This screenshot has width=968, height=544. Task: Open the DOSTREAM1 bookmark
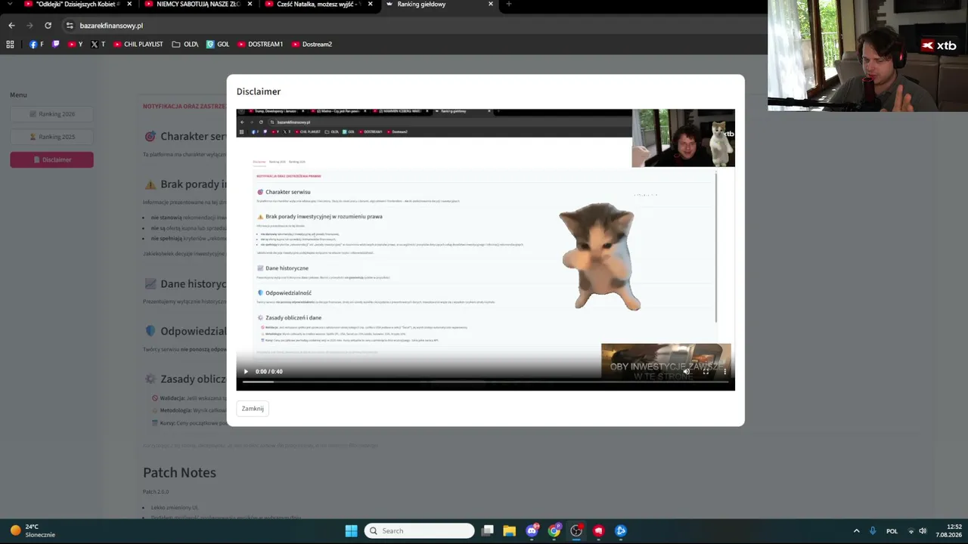point(260,45)
